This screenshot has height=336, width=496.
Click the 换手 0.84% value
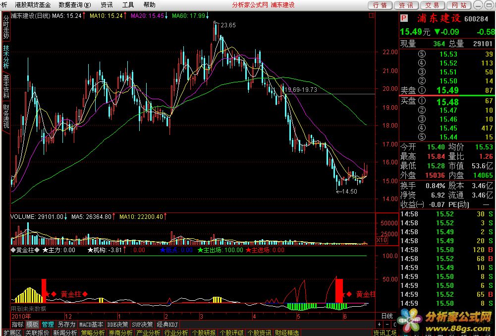point(435,186)
